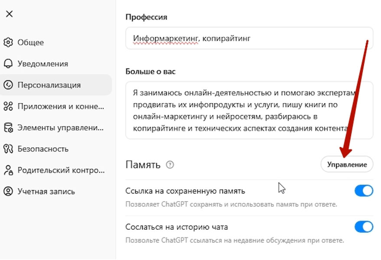Click the database icon for Элементы управления
The width and height of the screenshot is (381, 260).
tap(8, 127)
